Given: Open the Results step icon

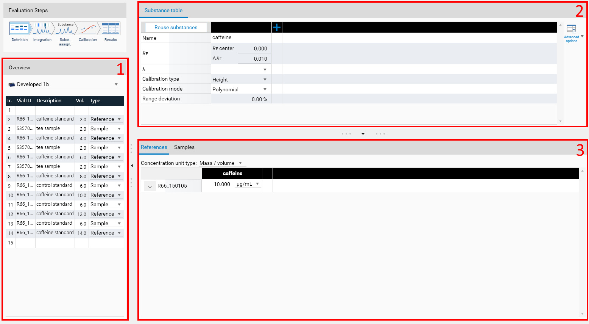Looking at the screenshot, I should [x=111, y=29].
